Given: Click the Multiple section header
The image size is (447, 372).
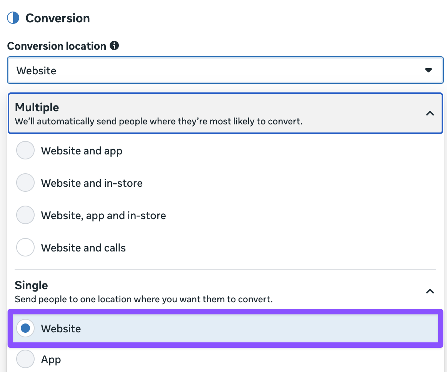Looking at the screenshot, I should [x=37, y=107].
